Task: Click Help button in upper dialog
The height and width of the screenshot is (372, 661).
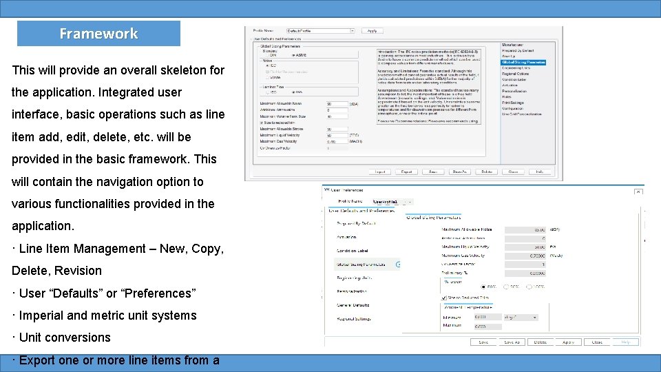Action: (540, 172)
